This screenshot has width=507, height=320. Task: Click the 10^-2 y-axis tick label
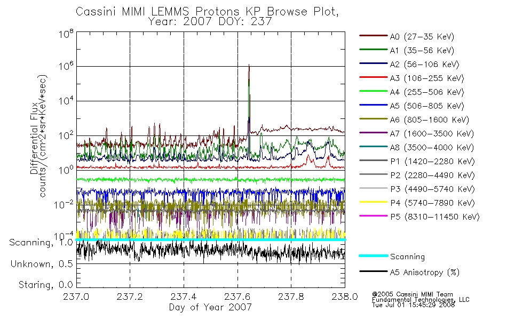64,205
